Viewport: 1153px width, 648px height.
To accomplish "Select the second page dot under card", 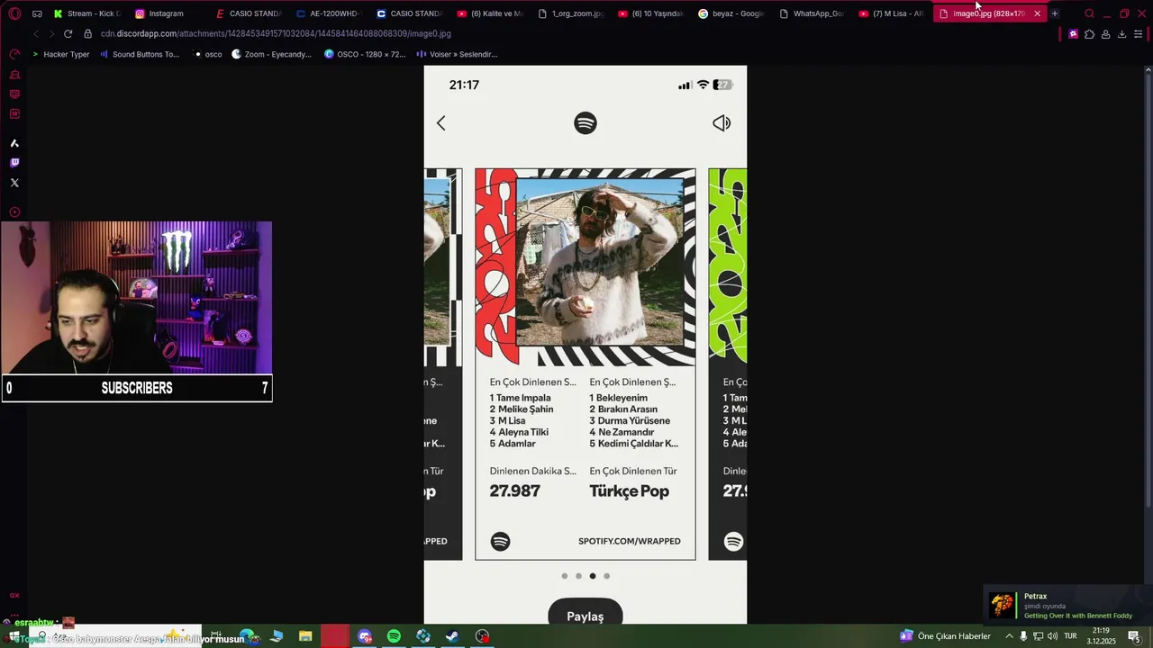I will (578, 576).
